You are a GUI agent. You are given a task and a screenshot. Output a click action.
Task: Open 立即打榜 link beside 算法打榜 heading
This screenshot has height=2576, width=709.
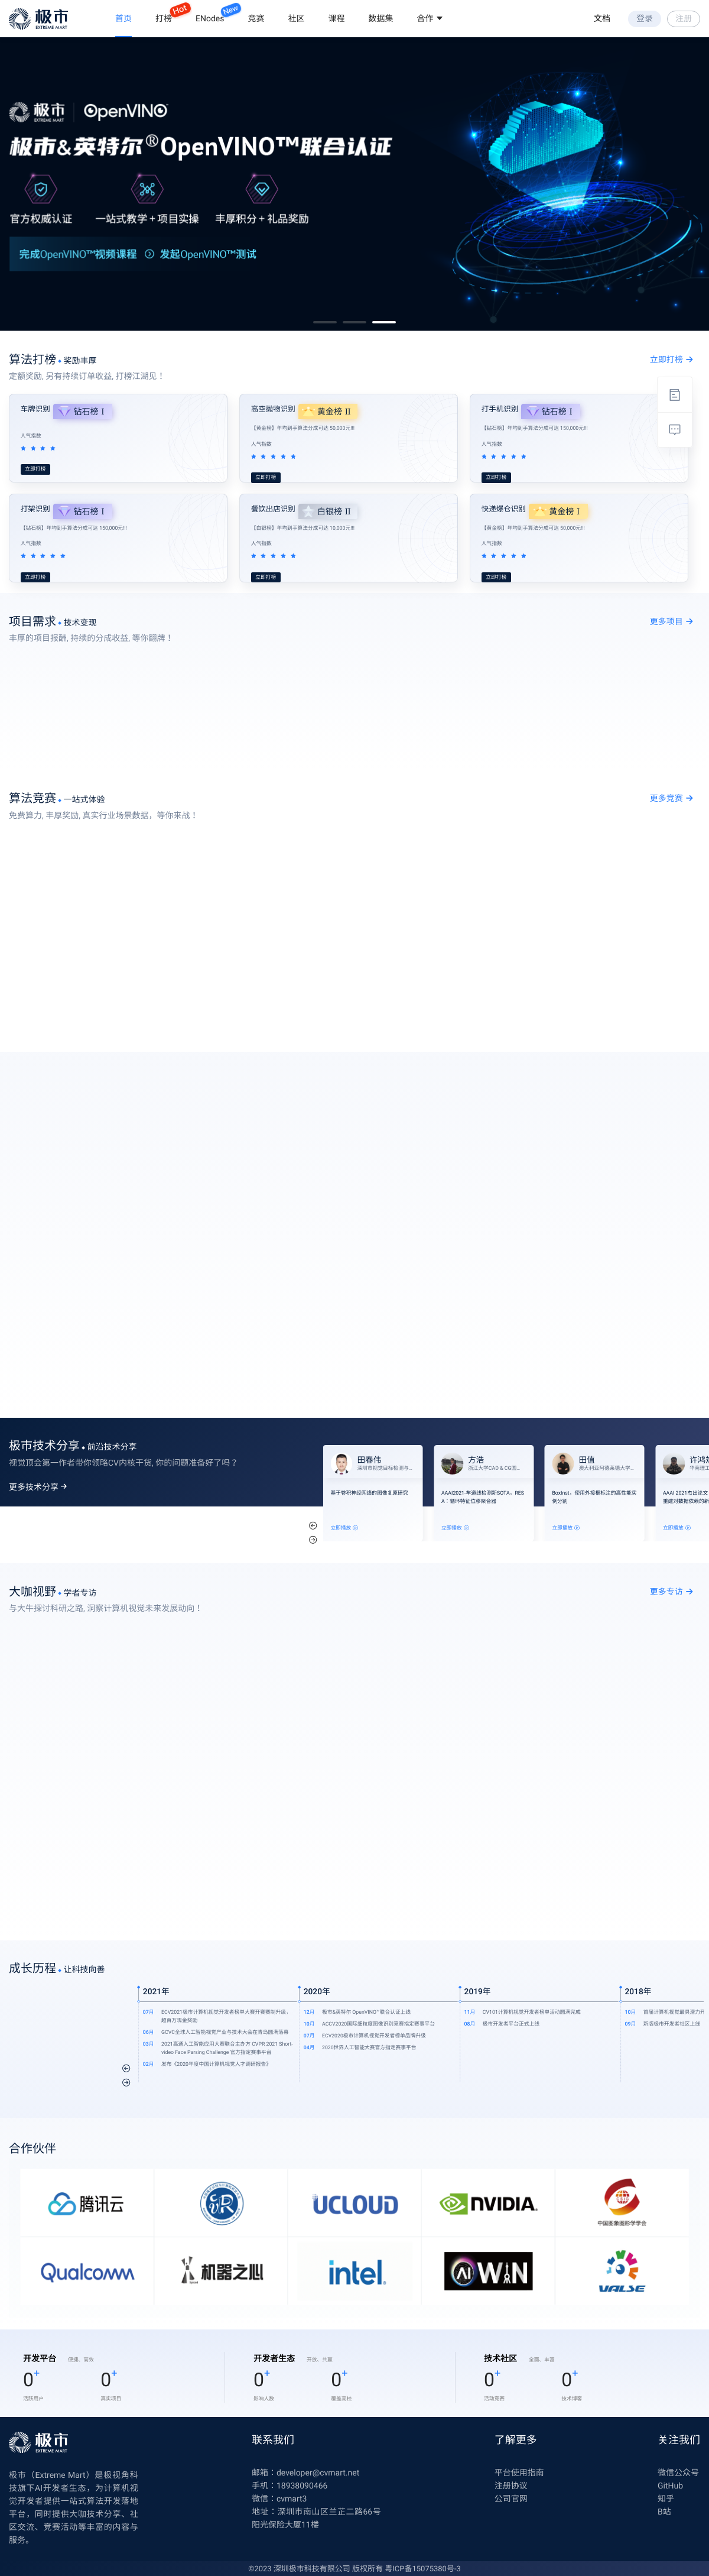pos(671,359)
